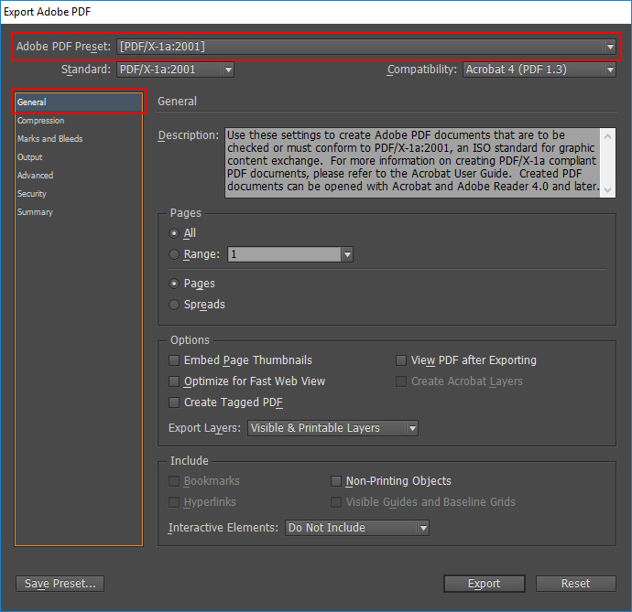Viewport: 632px width, 612px height.
Task: Click the page Range input field
Action: (x=285, y=254)
